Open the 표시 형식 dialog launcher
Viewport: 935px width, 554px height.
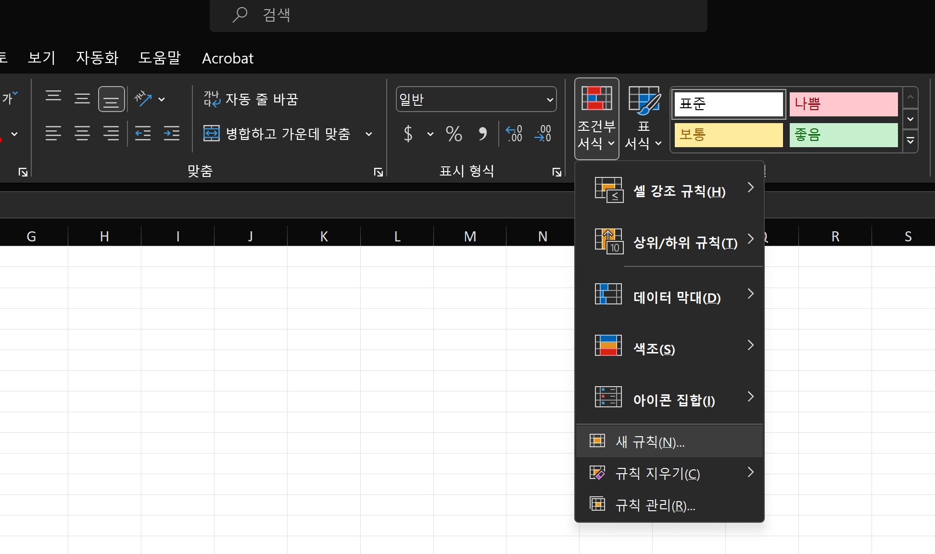coord(557,172)
